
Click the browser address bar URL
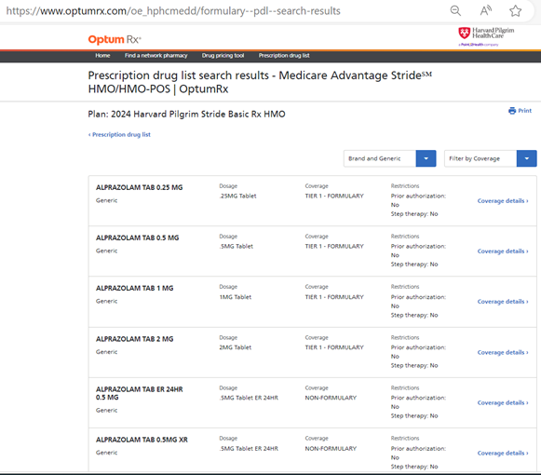coord(173,11)
